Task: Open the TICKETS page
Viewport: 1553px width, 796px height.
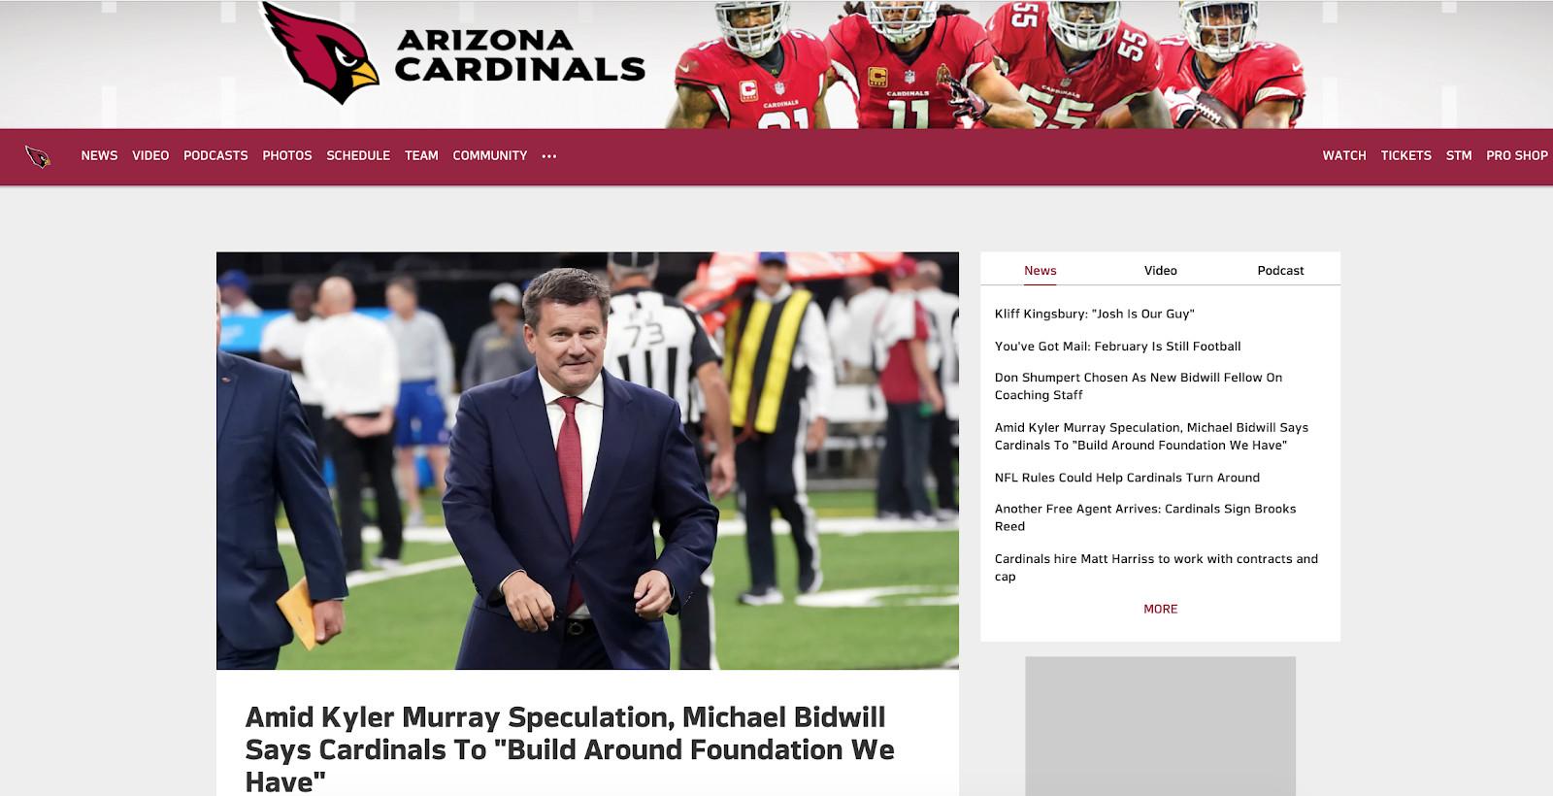Action: pos(1406,155)
